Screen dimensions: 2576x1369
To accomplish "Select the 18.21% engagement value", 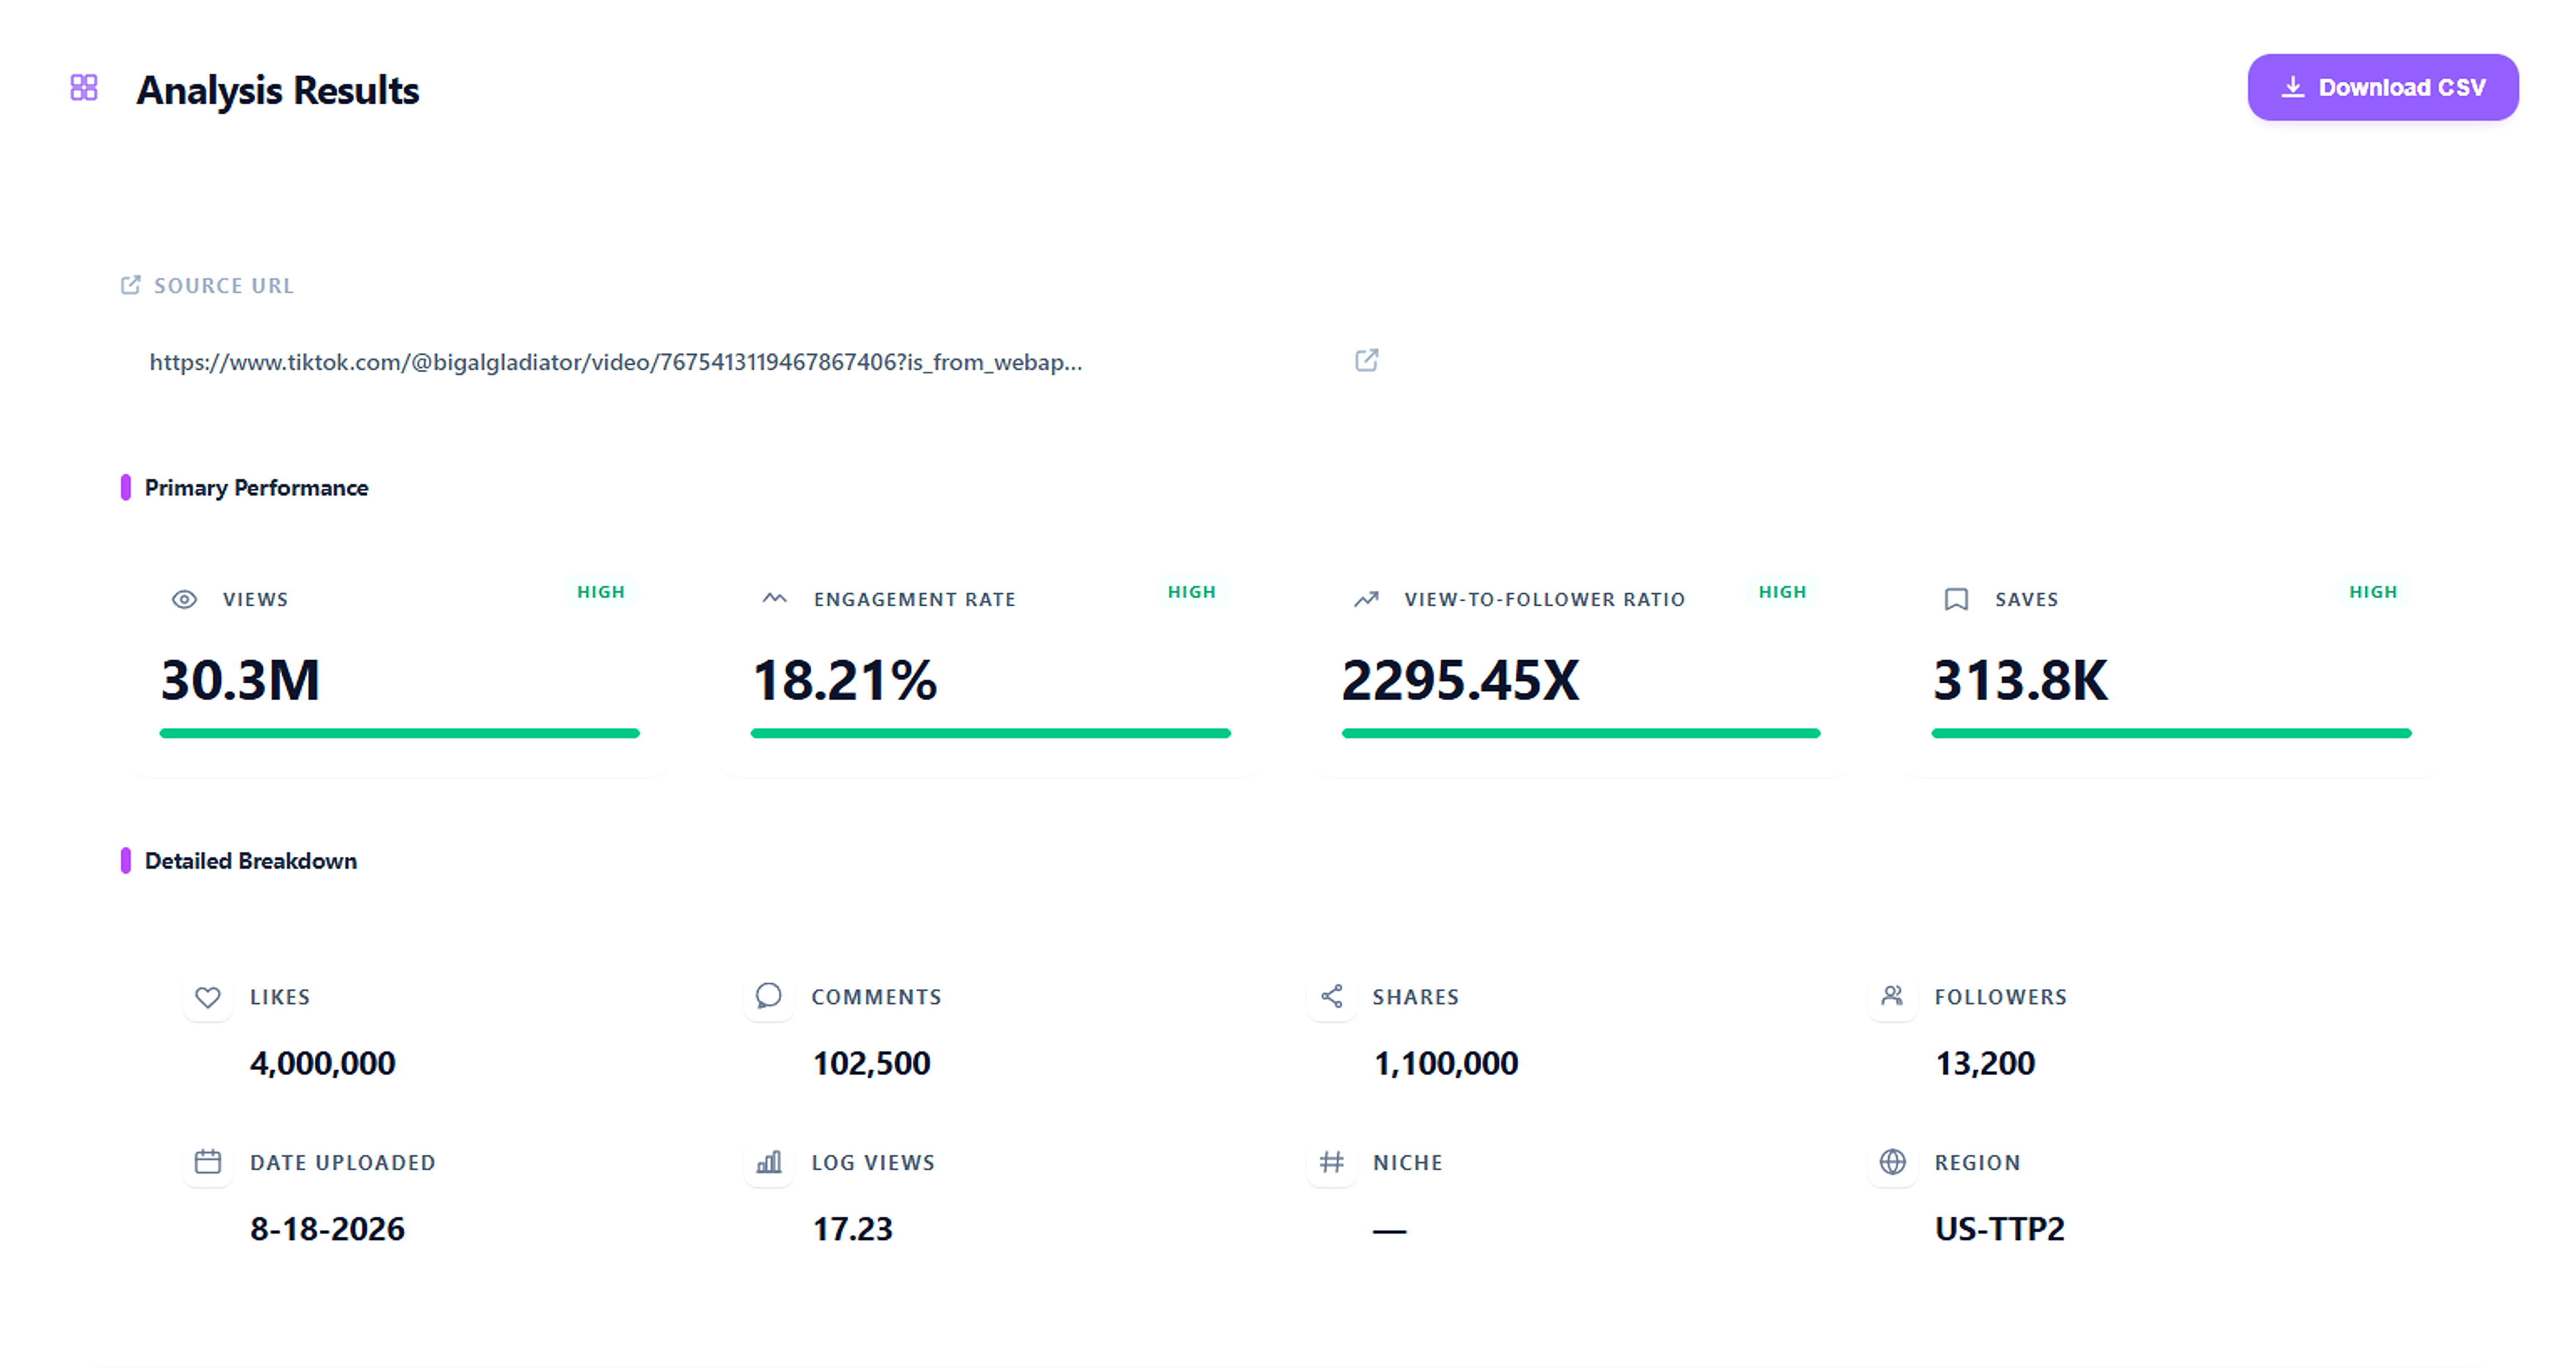I will [x=845, y=681].
